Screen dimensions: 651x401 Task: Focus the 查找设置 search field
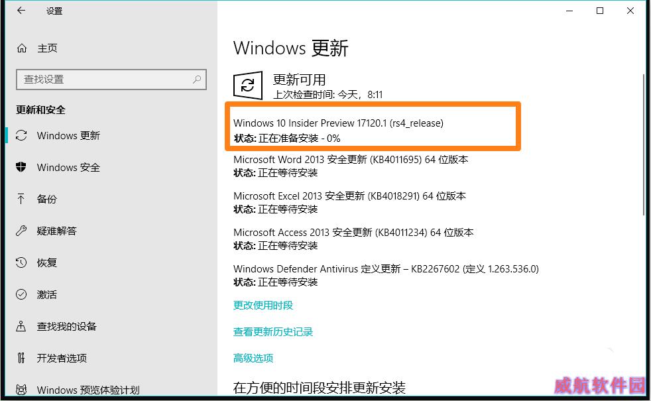tap(111, 80)
